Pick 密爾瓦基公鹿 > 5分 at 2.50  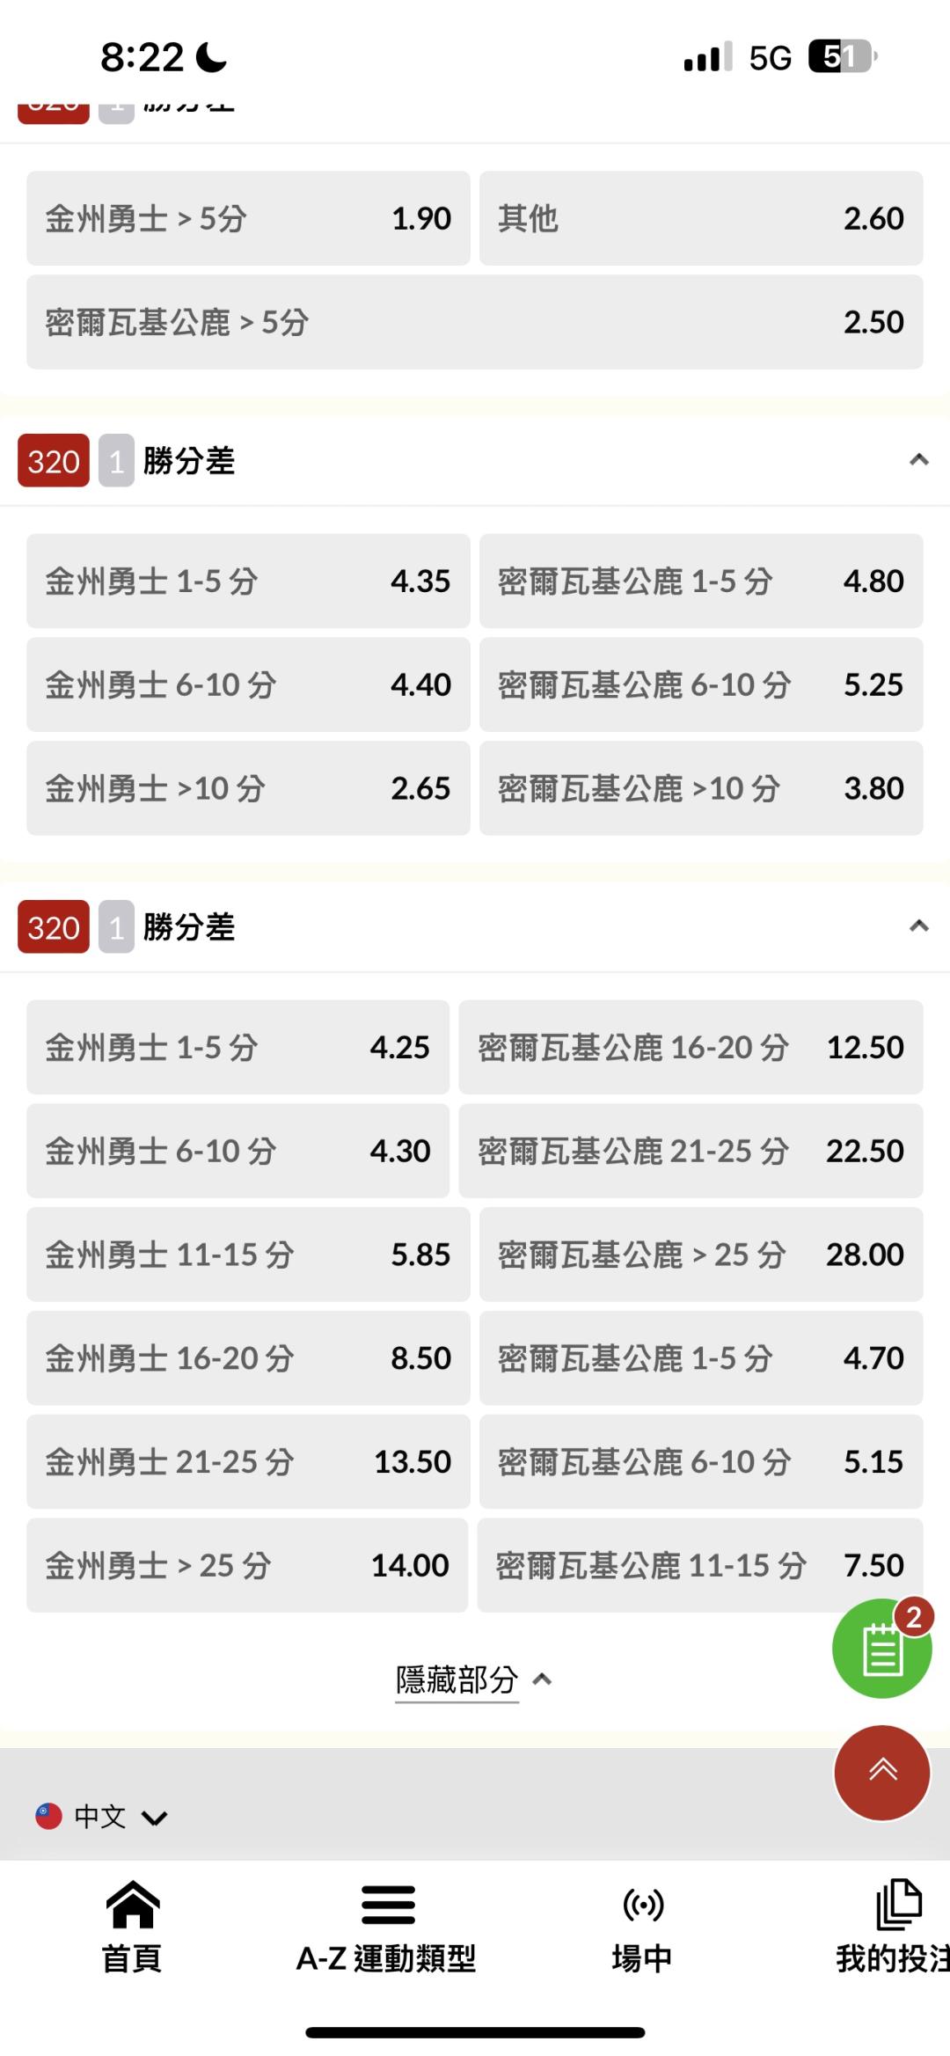(475, 322)
